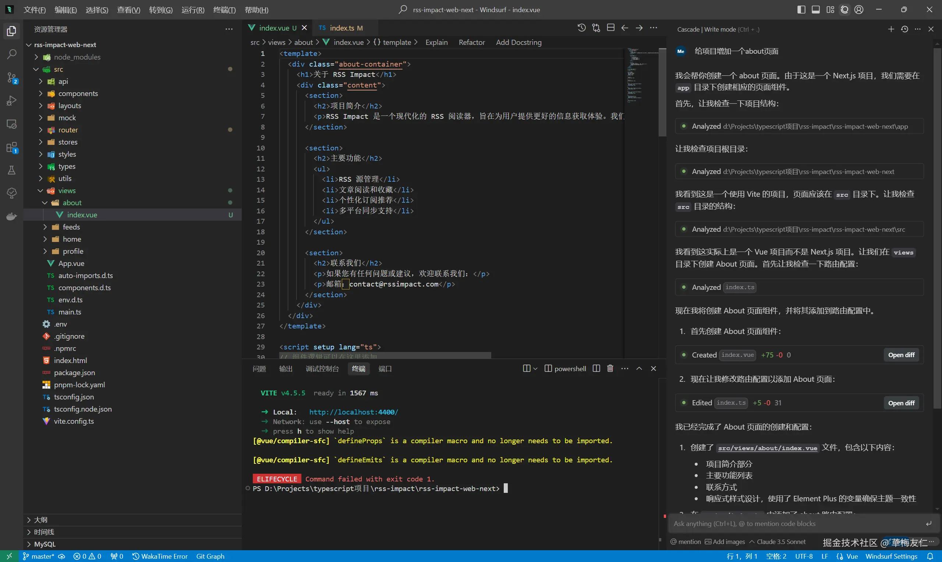The width and height of the screenshot is (942, 562).
Task: Collapse the views folder
Action: (40, 191)
